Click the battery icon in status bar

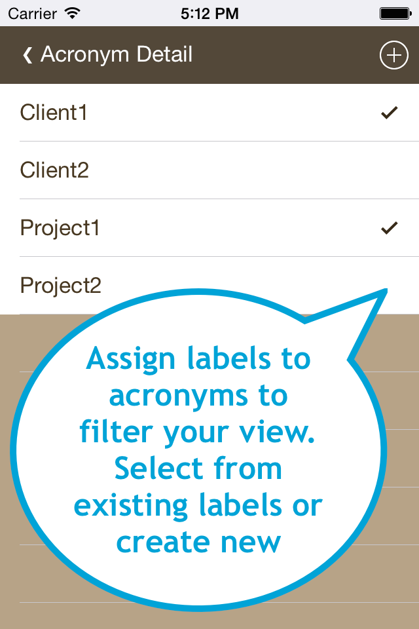coord(394,12)
